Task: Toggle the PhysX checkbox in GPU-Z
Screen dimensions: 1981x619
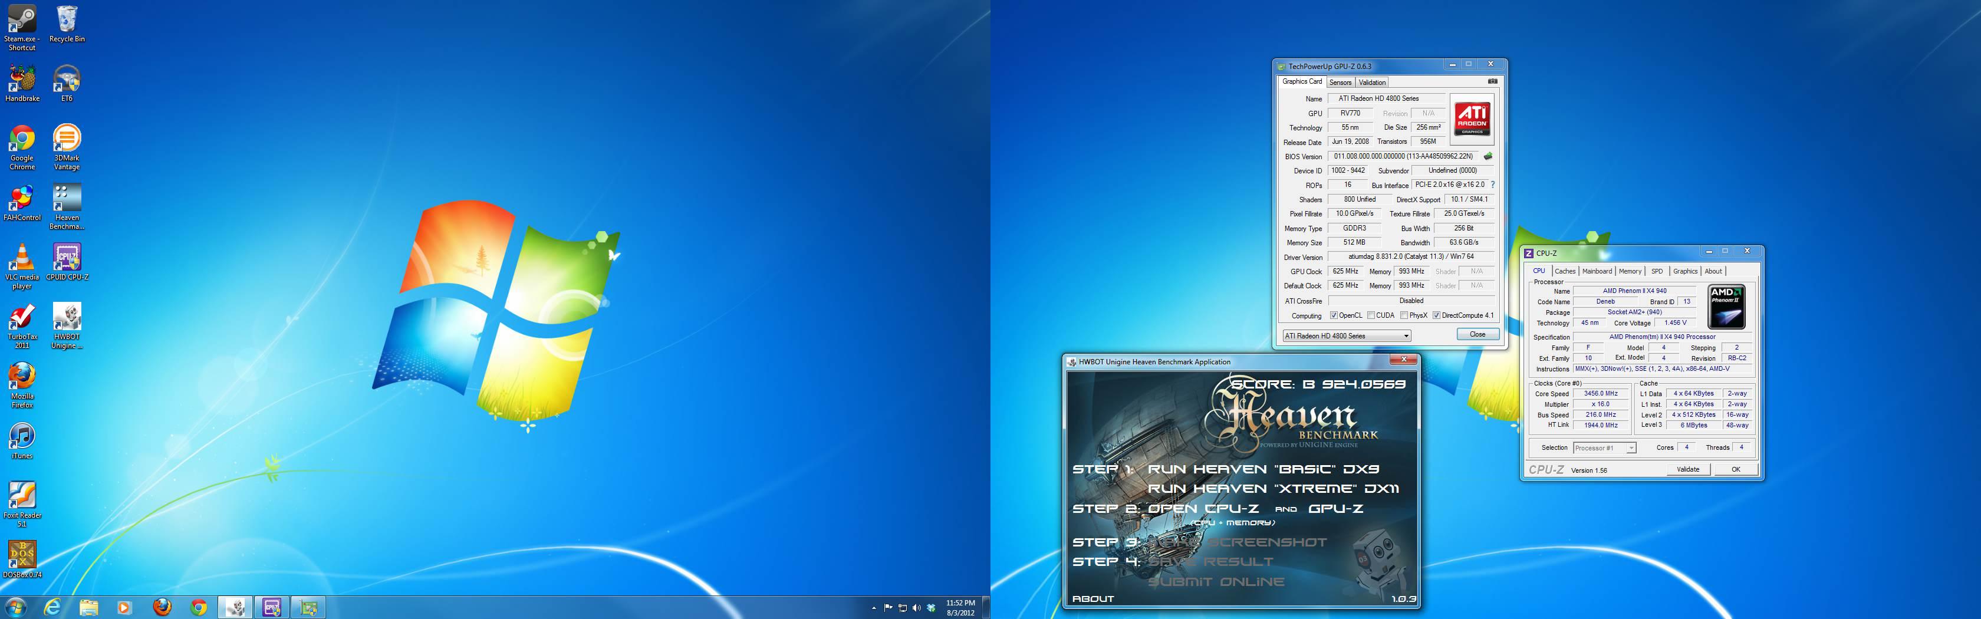Action: [1404, 315]
